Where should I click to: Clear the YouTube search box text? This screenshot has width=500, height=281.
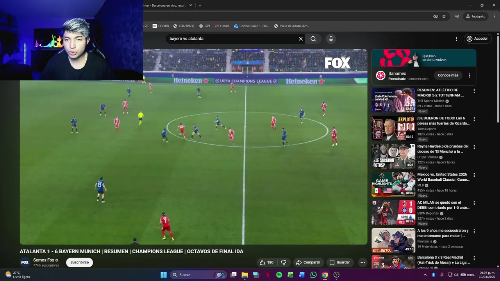click(x=301, y=39)
